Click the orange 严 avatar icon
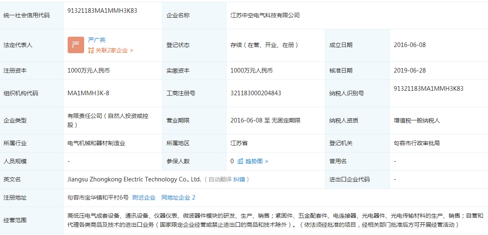 click(x=75, y=45)
